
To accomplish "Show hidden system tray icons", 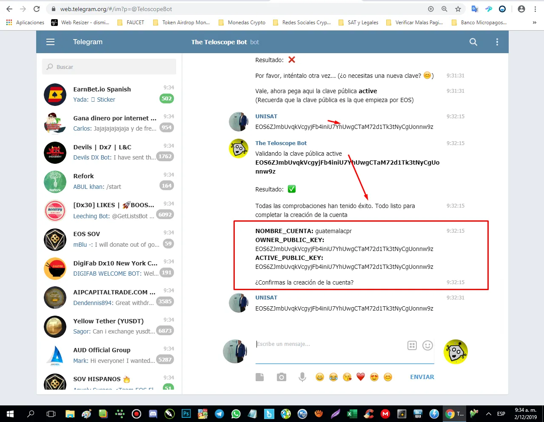I will [x=489, y=413].
